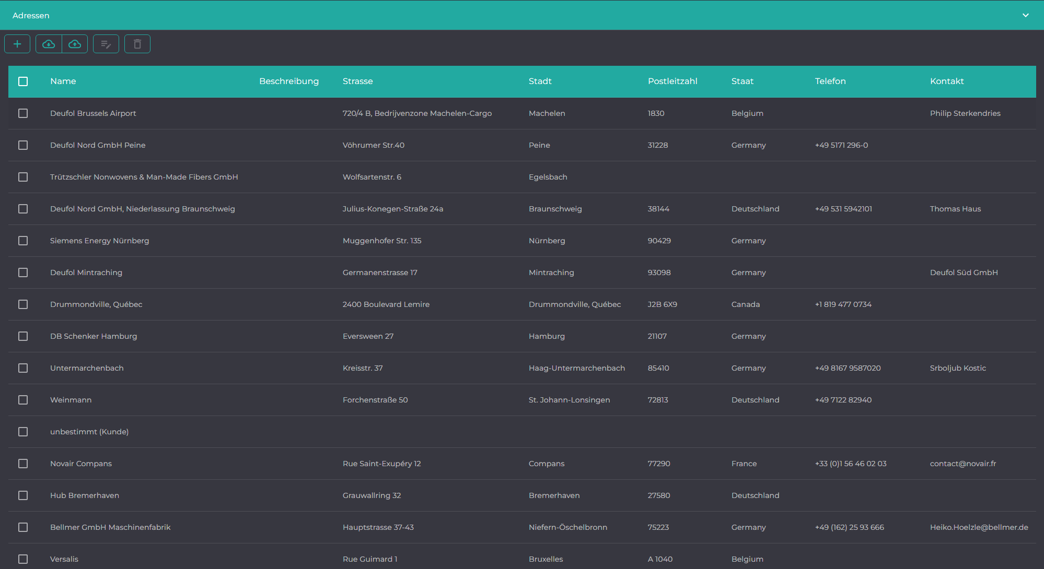Select the DB Schenker Hamburg checkbox

[x=23, y=336]
